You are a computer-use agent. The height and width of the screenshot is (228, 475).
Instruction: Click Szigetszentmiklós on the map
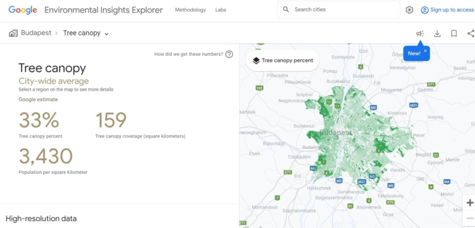(334, 198)
